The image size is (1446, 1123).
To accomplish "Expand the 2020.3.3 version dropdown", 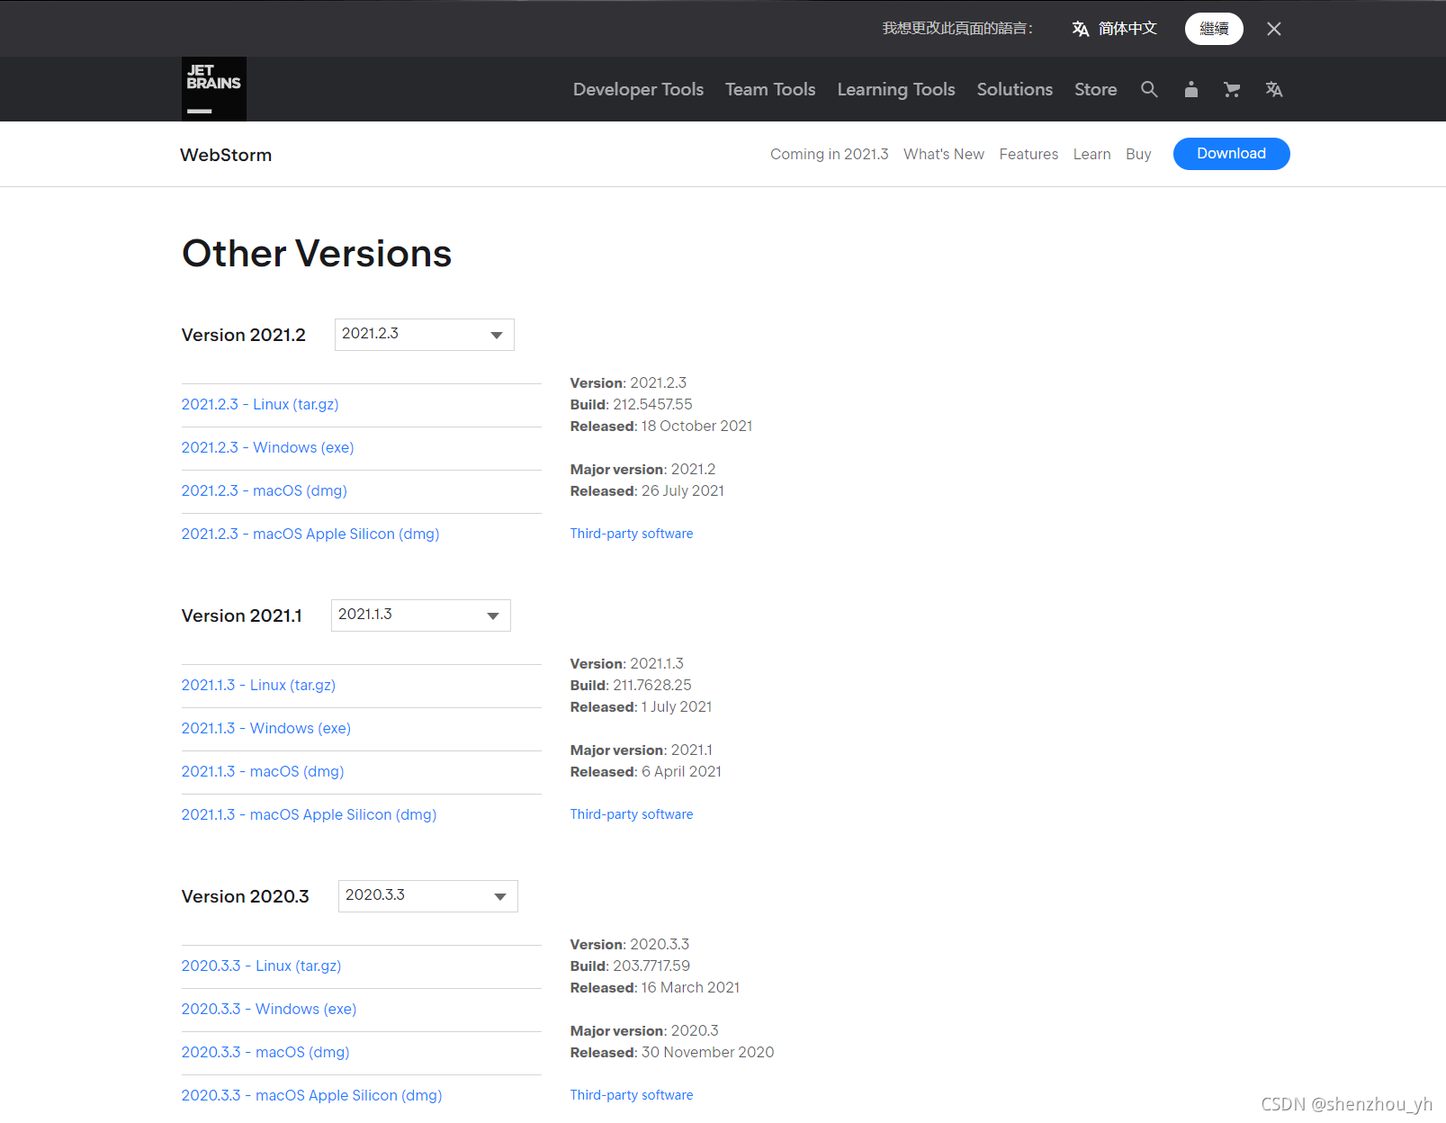I will pyautogui.click(x=427, y=896).
